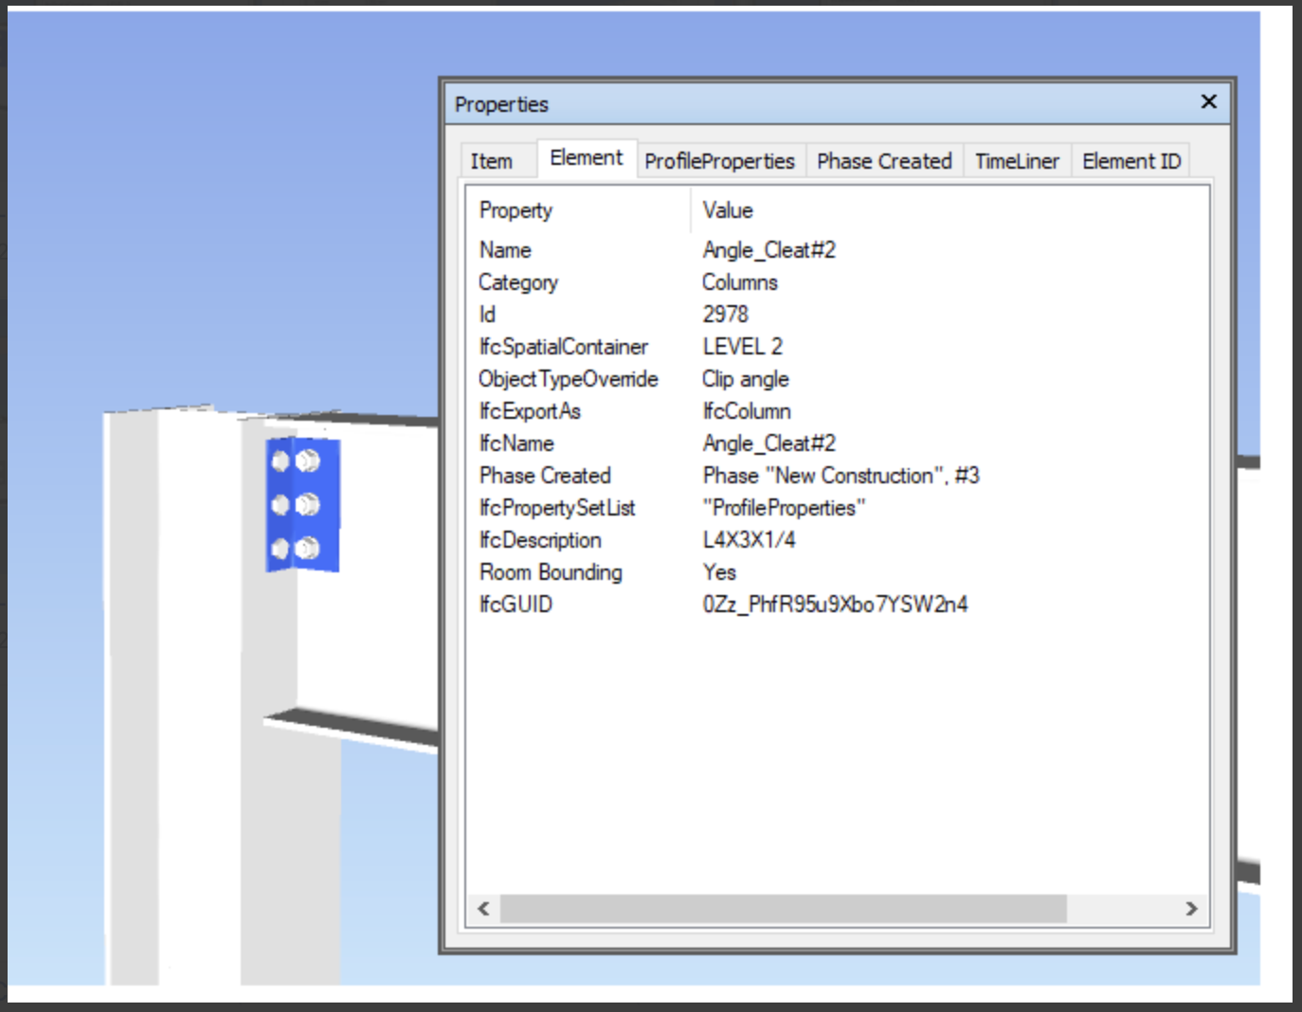Switch to the ProfileProperties tab
The width and height of the screenshot is (1302, 1012).
721,161
